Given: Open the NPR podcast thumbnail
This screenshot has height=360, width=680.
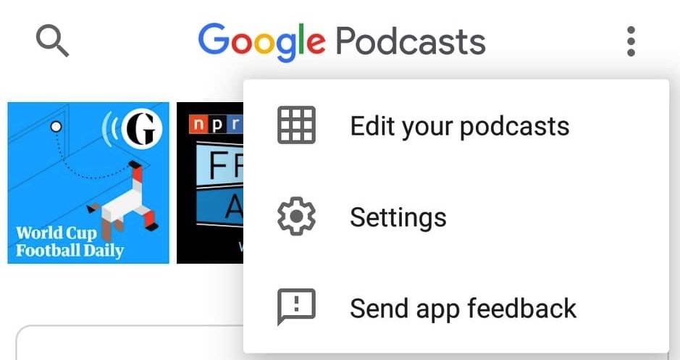Looking at the screenshot, I should pyautogui.click(x=210, y=183).
